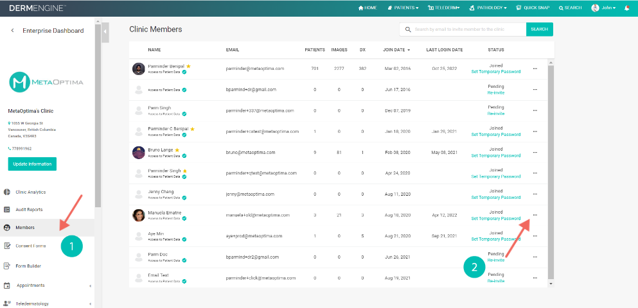Open Audit Reports from sidebar
This screenshot has width=638, height=308.
tap(29, 210)
